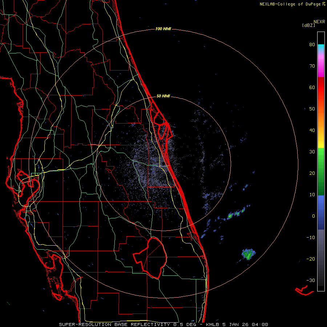
Task: Click the 80 dBZ scale label
Action: coord(312,45)
